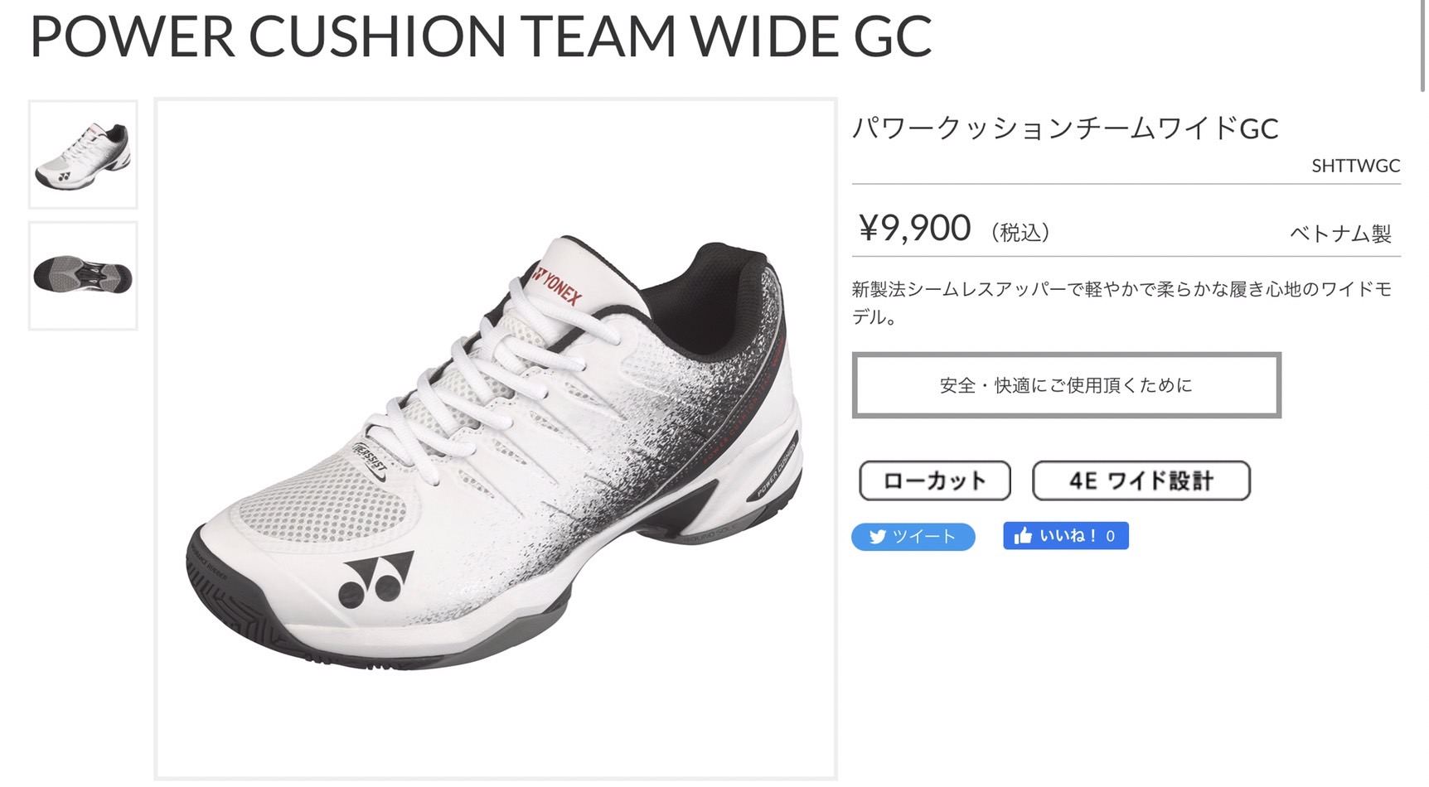Click the Yonex logo on shoe toe
Viewport: 1429px width, 787px height.
pyautogui.click(x=376, y=580)
